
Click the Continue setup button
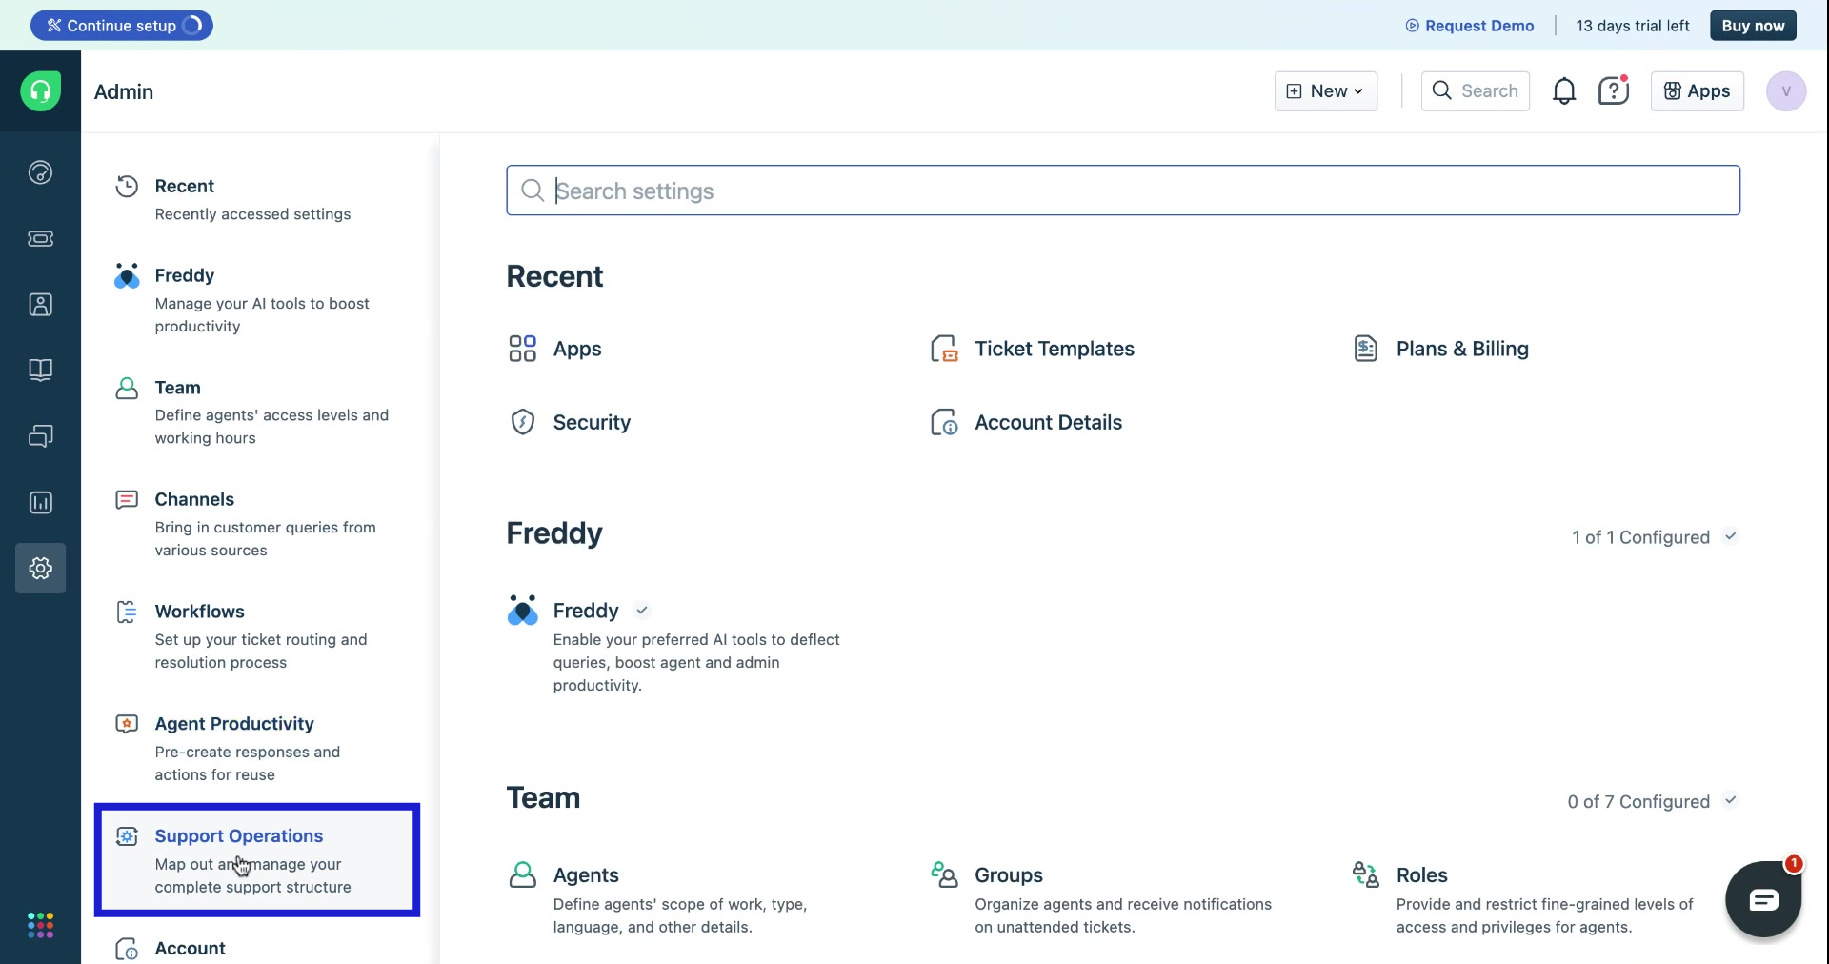click(122, 26)
